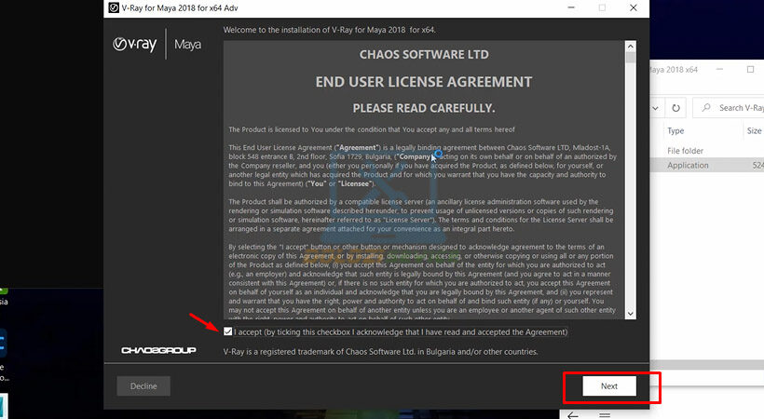
Task: Click the back arrow icon below installer
Action: point(571,412)
